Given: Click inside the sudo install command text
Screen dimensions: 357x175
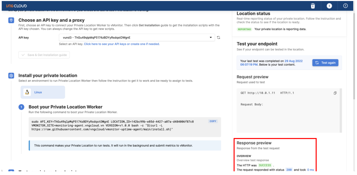Looking at the screenshot, I should pyautogui.click(x=114, y=125).
